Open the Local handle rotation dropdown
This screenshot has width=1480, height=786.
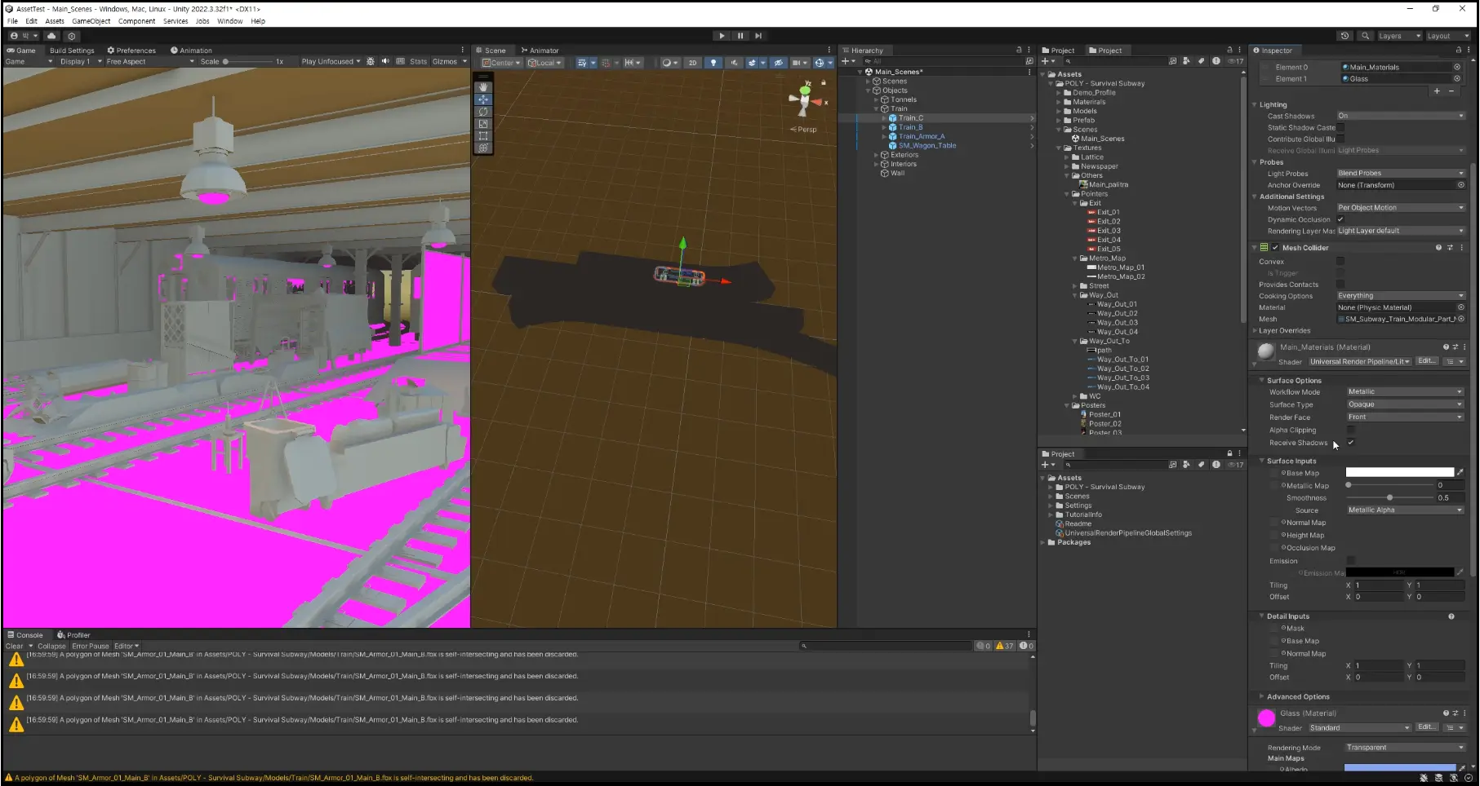(544, 63)
